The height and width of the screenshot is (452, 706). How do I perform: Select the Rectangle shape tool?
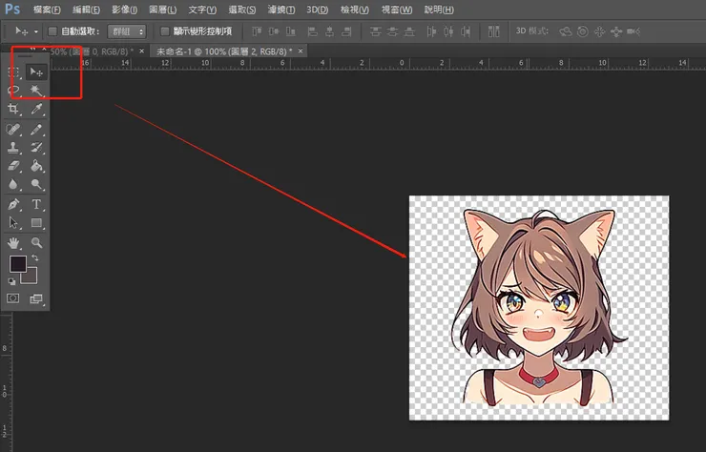36,223
